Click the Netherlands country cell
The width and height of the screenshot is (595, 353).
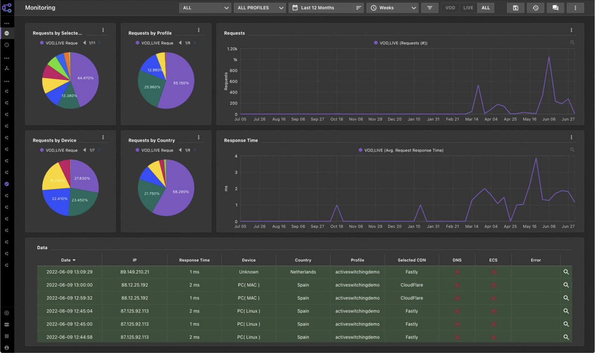[x=303, y=272]
